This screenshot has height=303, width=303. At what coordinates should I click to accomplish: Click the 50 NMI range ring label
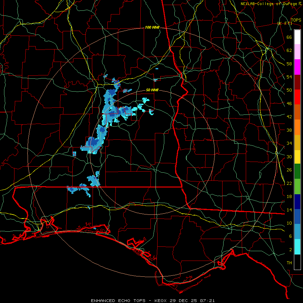tap(152, 90)
